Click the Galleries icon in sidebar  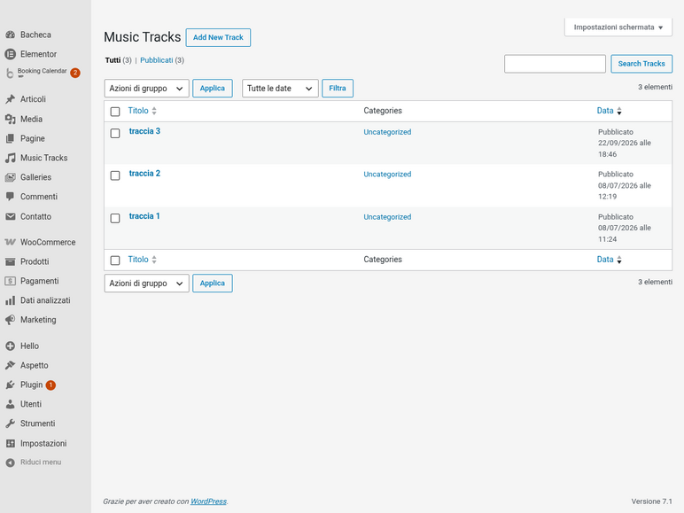tap(10, 177)
